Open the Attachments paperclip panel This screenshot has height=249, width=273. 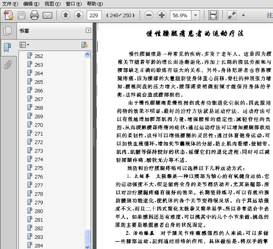[x=8, y=65]
